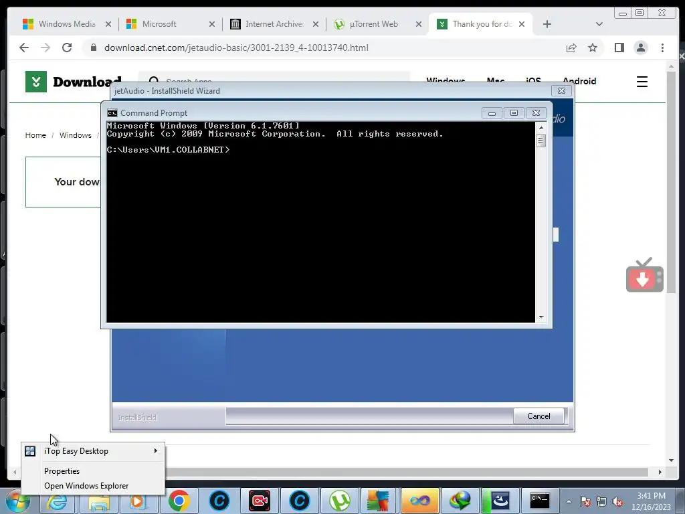Screen dimensions: 685x514
Task: Click the red video downloader floating icon
Action: click(x=645, y=275)
